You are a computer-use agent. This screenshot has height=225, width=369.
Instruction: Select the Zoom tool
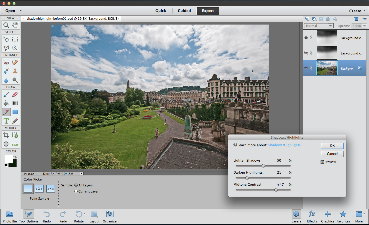[6, 25]
